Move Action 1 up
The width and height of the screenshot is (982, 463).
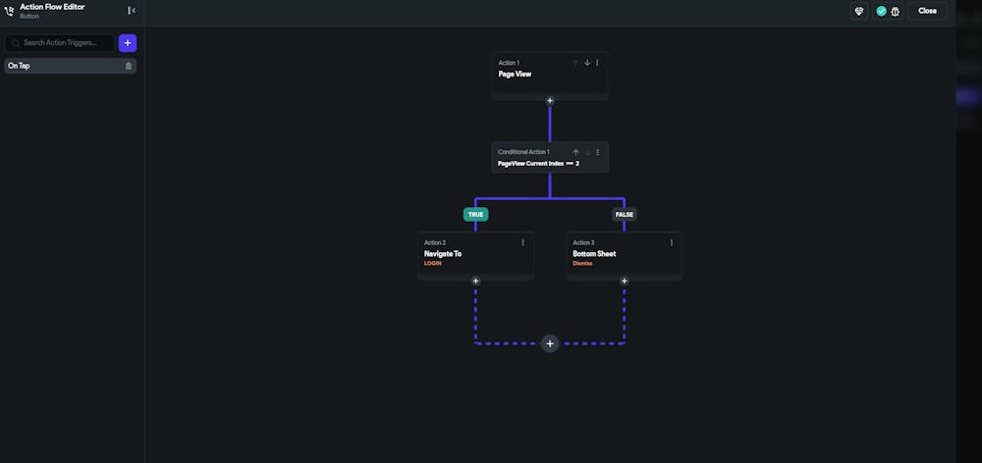574,63
